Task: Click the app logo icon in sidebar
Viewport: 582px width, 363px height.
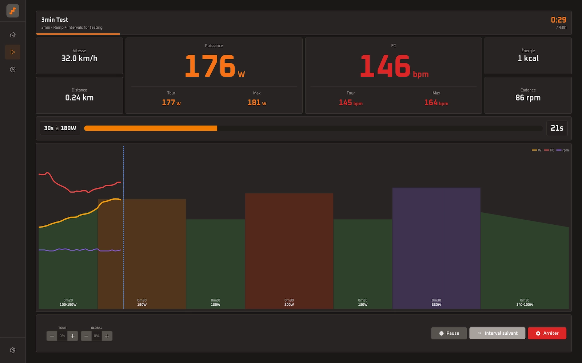Action: (13, 11)
